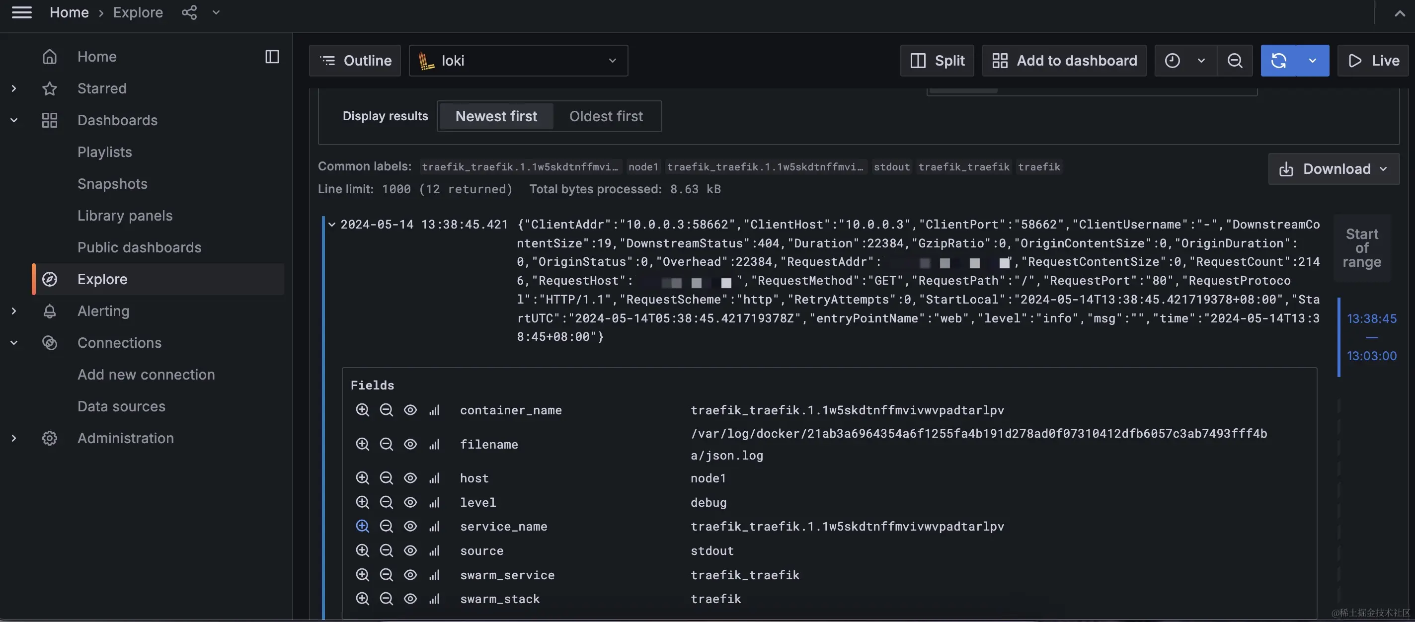The height and width of the screenshot is (622, 1415).
Task: Click the refresh query button icon
Action: [x=1278, y=61]
